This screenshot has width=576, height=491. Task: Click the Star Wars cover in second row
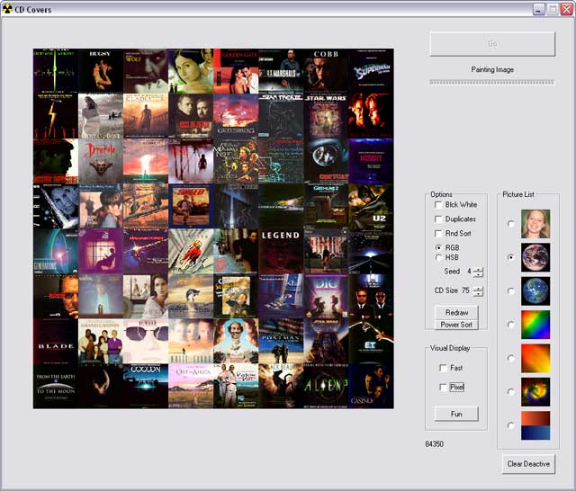[326, 116]
